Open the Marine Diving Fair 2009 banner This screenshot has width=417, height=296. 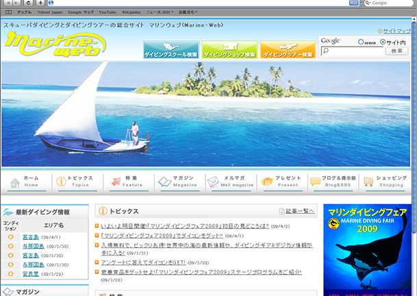click(366, 250)
